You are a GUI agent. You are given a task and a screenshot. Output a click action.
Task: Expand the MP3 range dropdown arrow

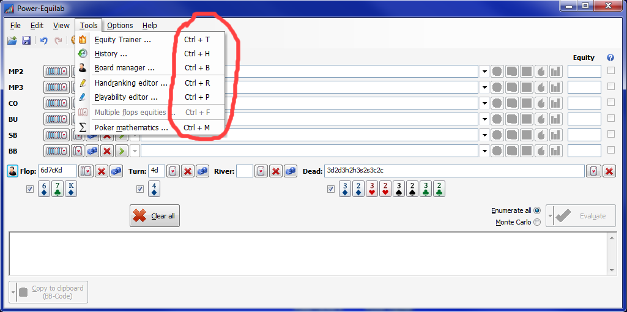[484, 87]
